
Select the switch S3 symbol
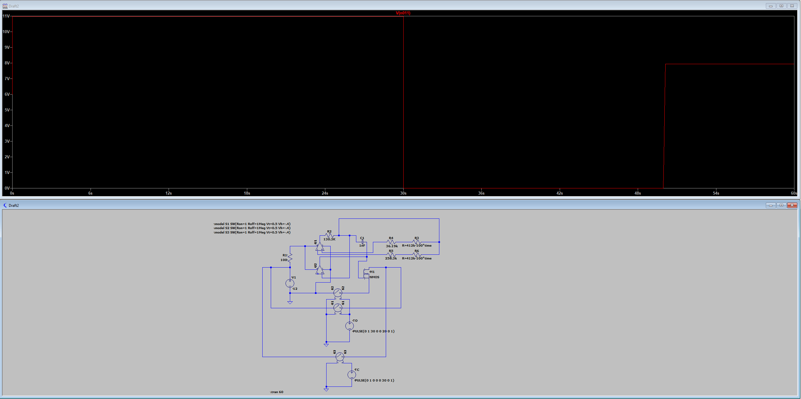click(x=339, y=357)
